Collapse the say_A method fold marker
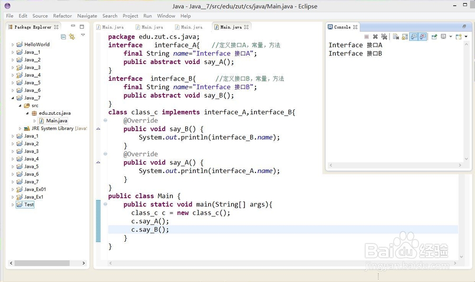475x282 pixels. pos(105,154)
